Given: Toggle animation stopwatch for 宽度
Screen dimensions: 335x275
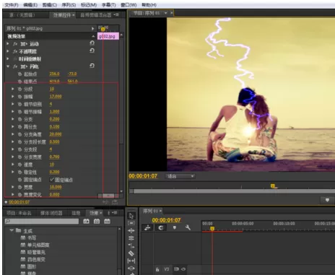Looking at the screenshot, I should click(x=19, y=187).
